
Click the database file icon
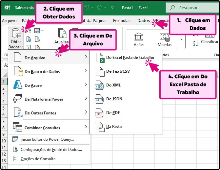pyautogui.click(x=18, y=71)
